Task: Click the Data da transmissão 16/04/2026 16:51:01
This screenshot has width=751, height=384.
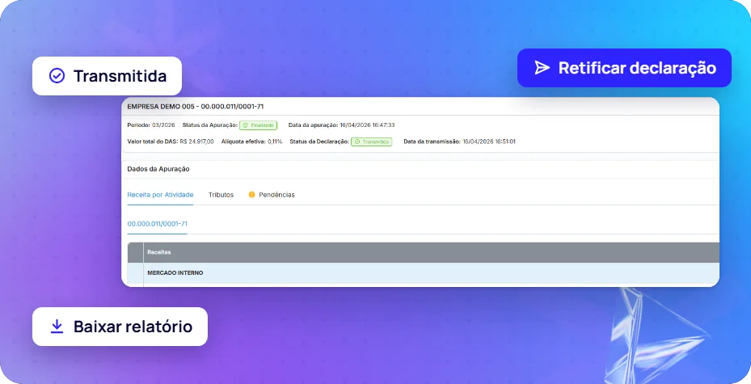Action: (x=460, y=141)
